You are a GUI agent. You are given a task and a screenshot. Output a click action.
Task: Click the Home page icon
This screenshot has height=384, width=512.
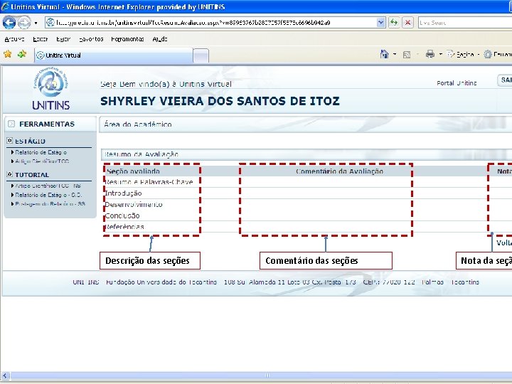pyautogui.click(x=384, y=54)
